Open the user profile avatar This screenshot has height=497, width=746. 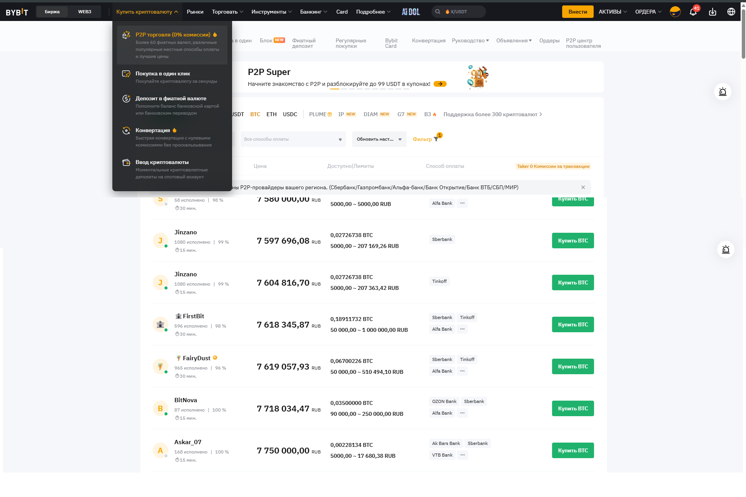coord(675,12)
